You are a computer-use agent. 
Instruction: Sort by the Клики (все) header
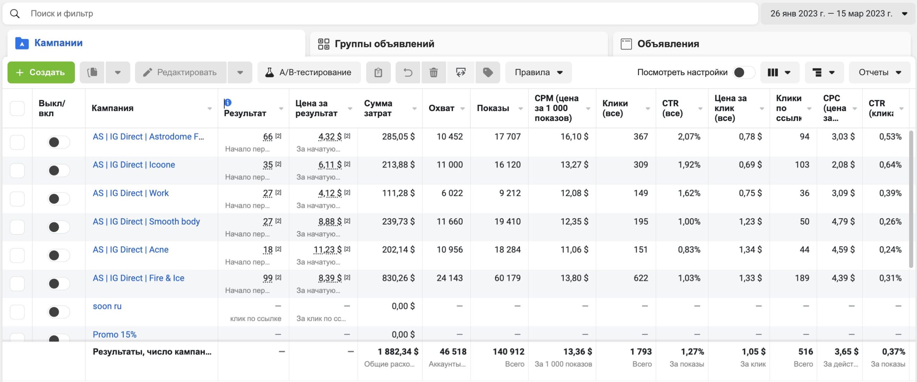point(615,108)
